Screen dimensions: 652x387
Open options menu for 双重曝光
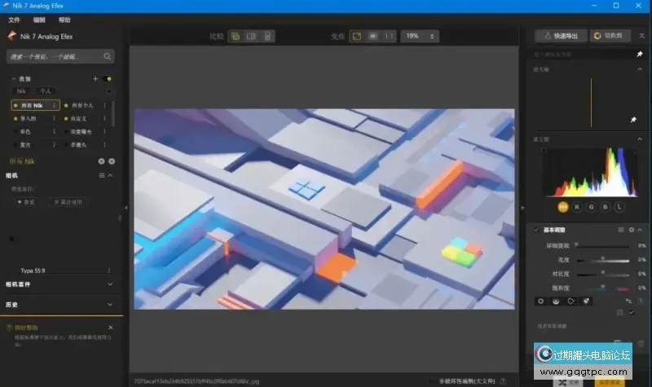[x=105, y=132]
